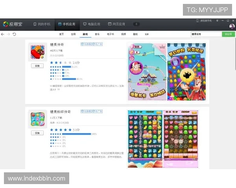Click the connect phone link in title bar
236x188 pixels.
(204, 20)
